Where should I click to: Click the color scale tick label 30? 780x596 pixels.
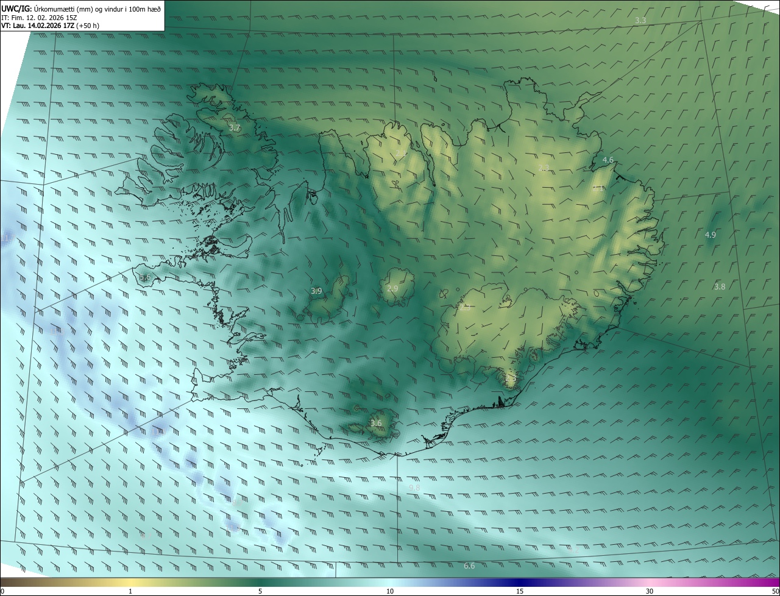click(x=650, y=591)
